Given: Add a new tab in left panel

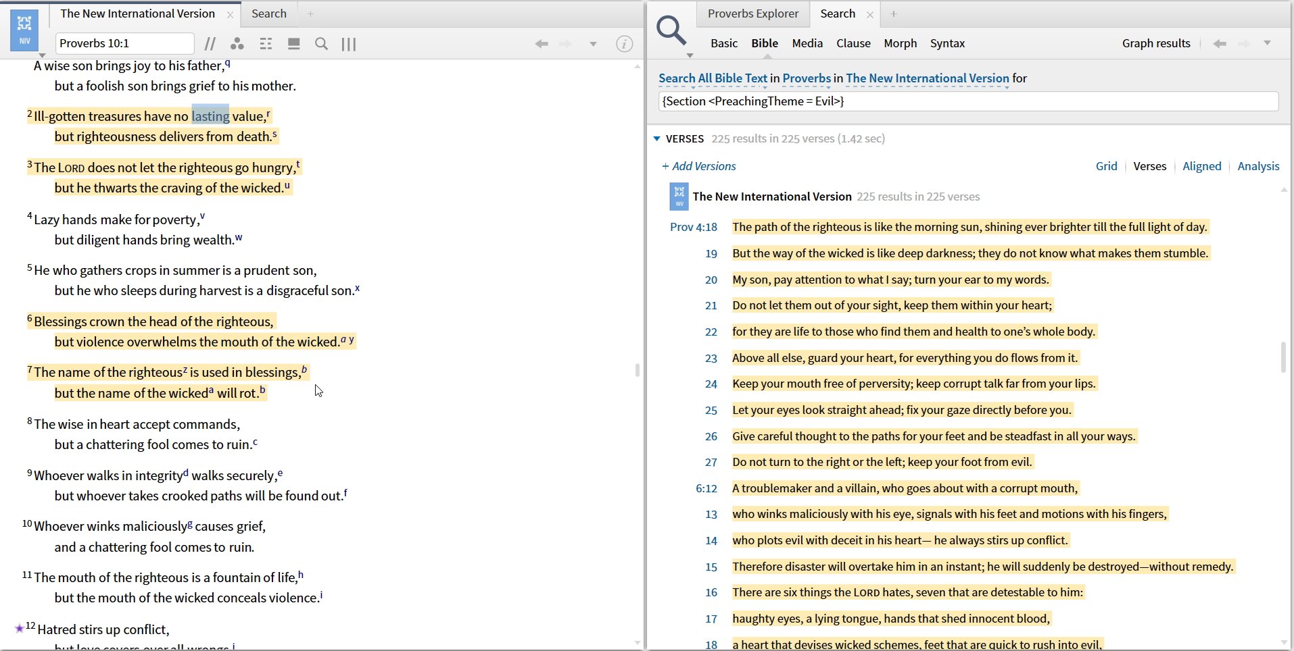Looking at the screenshot, I should (x=310, y=14).
